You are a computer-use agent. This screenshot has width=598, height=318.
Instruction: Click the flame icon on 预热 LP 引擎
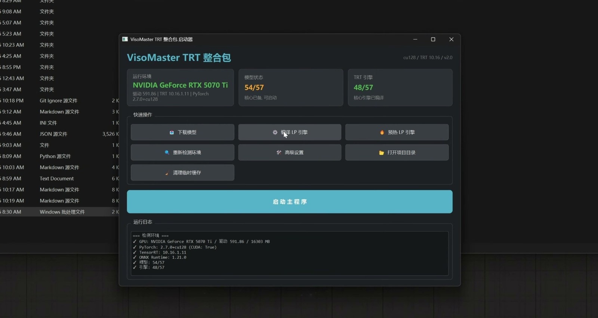(x=382, y=132)
